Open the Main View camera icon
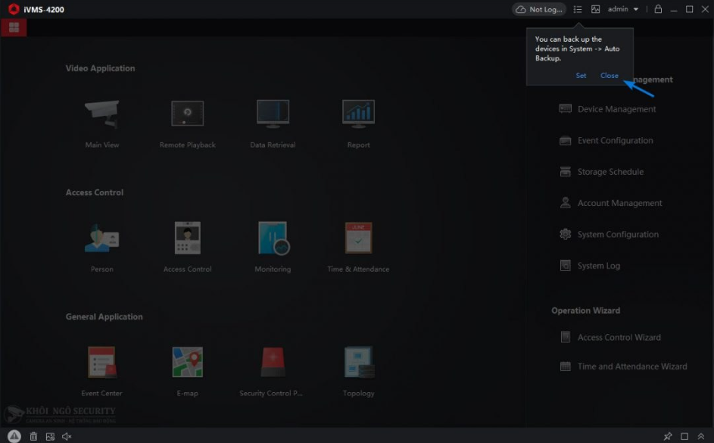Image resolution: width=714 pixels, height=443 pixels. pyautogui.click(x=101, y=114)
